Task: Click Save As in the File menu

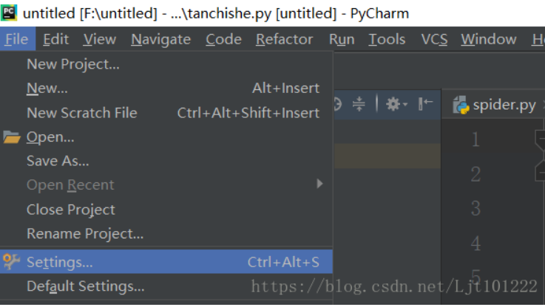Action: [x=58, y=161]
